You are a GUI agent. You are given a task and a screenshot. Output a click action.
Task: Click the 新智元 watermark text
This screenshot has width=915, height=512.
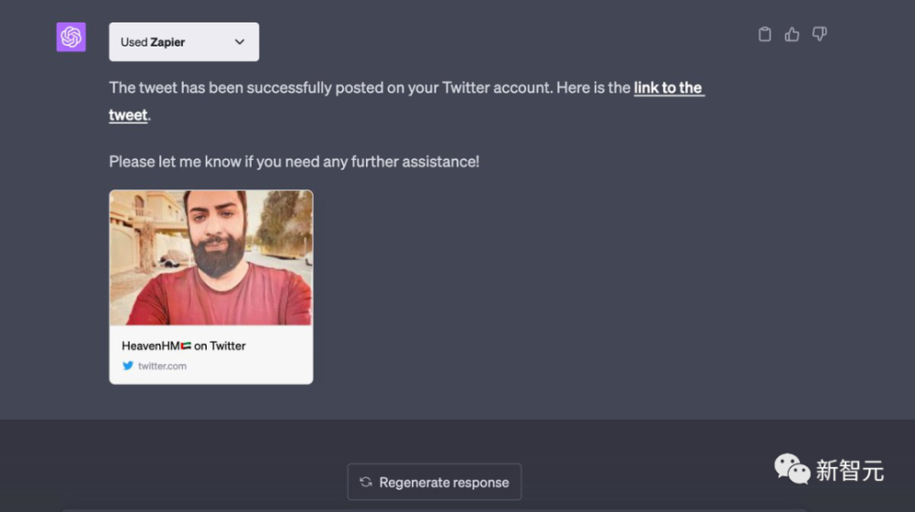(849, 471)
